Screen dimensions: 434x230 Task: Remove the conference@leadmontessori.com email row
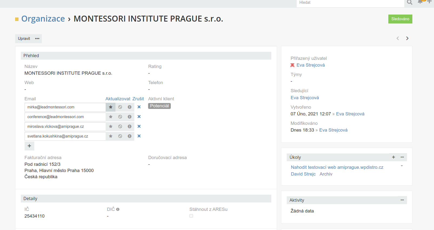click(x=139, y=117)
